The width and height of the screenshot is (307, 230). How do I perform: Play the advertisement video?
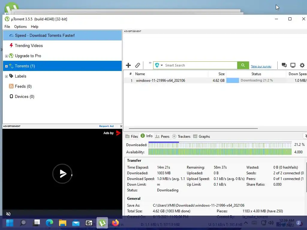pos(62,173)
